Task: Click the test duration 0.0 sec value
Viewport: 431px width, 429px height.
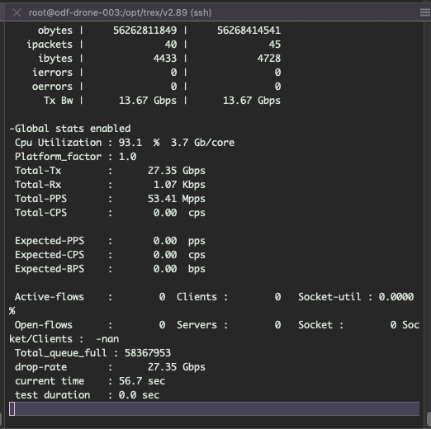Action: [139, 395]
